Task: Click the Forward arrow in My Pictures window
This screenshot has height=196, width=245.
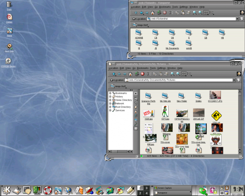Action: click(125, 74)
